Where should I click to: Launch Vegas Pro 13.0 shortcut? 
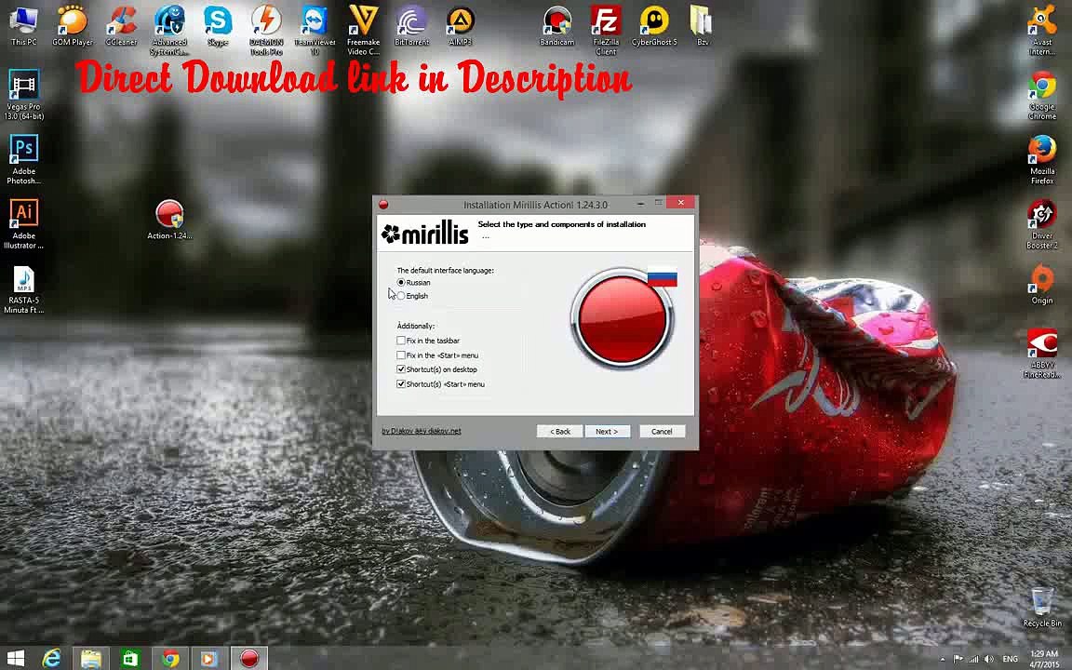[x=24, y=96]
